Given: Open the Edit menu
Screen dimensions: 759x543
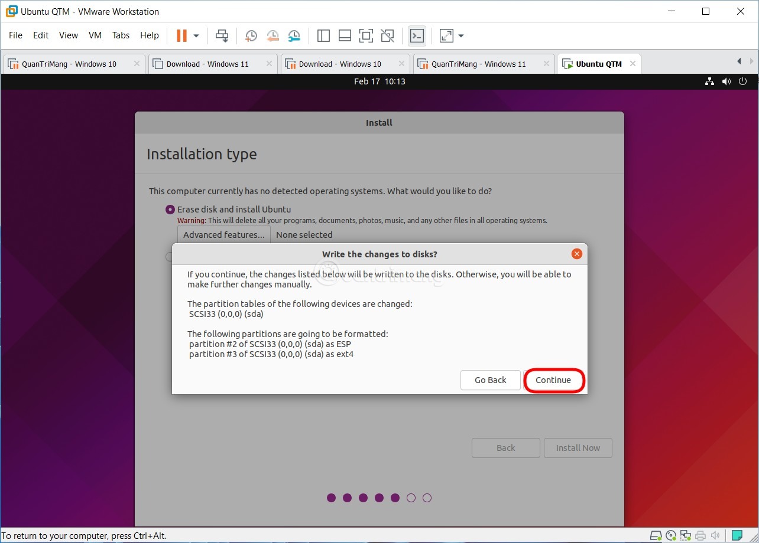Looking at the screenshot, I should [41, 35].
